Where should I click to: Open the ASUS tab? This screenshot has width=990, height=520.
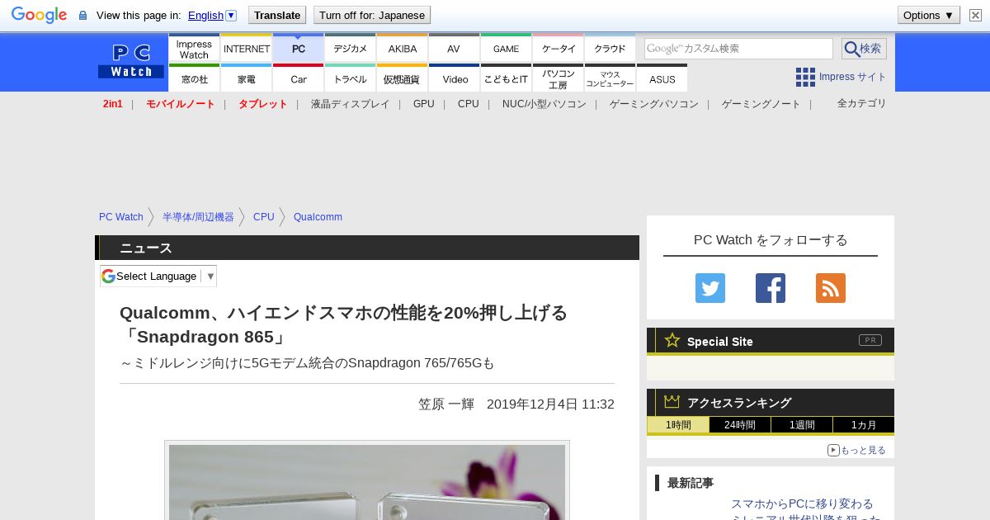click(x=662, y=78)
